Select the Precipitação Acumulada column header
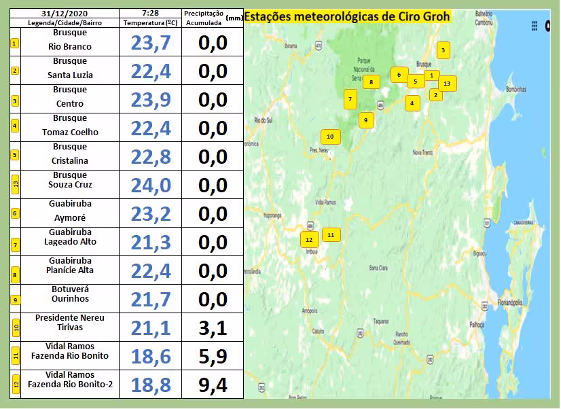This screenshot has width=561, height=409. point(203,18)
